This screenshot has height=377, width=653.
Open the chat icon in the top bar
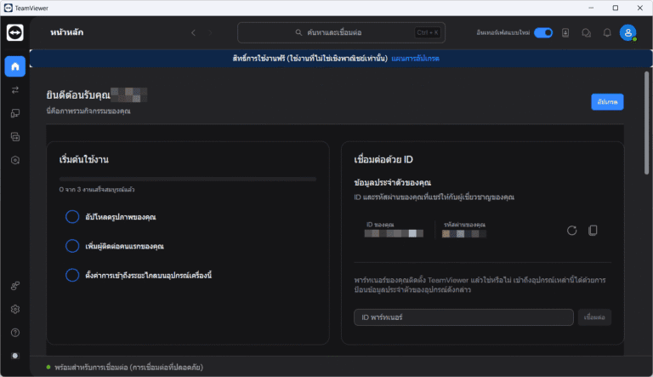[x=586, y=32]
